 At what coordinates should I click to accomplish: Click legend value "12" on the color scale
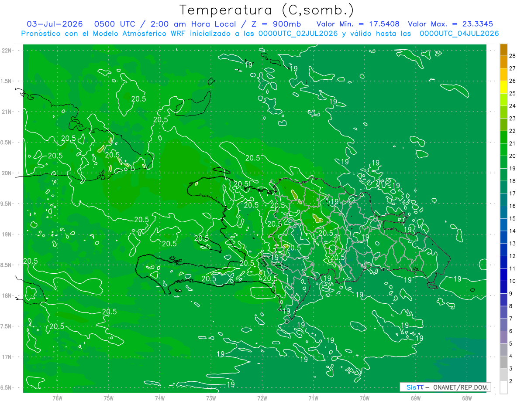[513, 256]
